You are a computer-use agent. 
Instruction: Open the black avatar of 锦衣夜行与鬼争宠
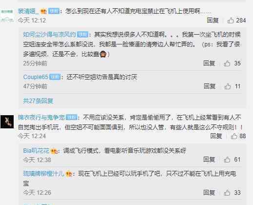pyautogui.click(x=7, y=122)
